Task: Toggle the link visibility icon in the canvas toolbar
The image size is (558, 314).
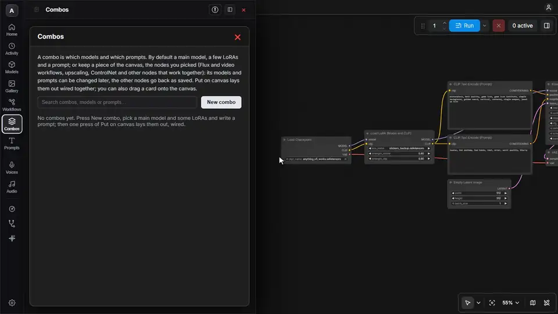Action: [x=546, y=303]
